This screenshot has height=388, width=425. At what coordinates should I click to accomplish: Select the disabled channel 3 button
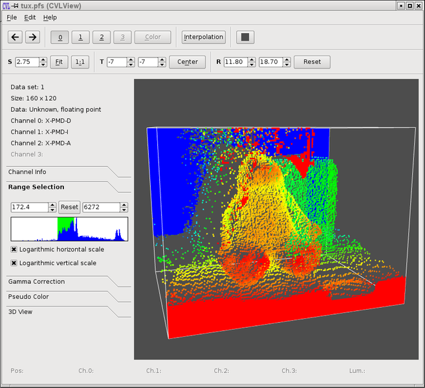122,37
